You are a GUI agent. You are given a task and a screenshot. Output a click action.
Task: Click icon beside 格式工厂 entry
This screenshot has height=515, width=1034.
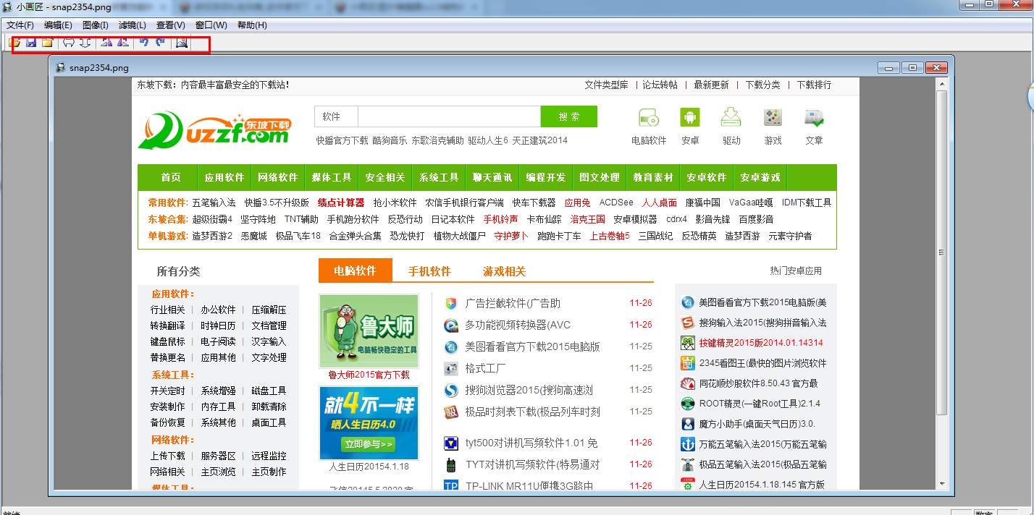[x=451, y=368]
